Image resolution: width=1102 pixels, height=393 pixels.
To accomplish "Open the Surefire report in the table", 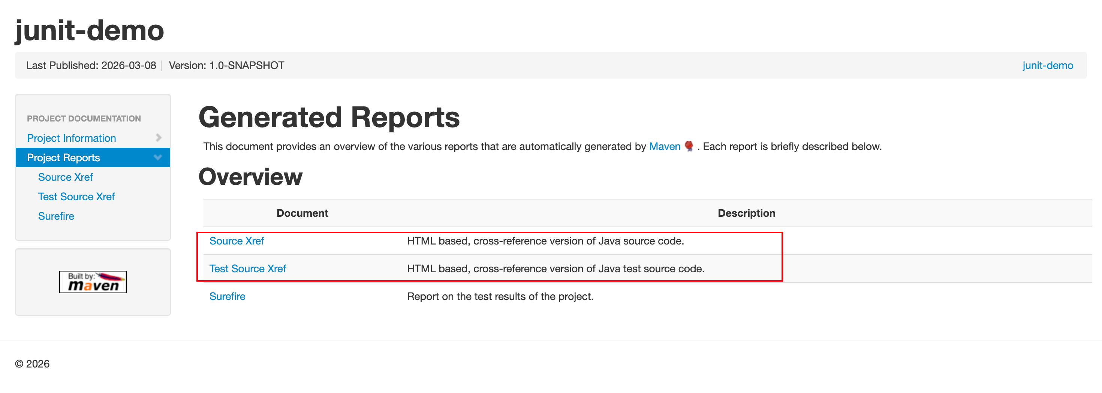I will 227,296.
